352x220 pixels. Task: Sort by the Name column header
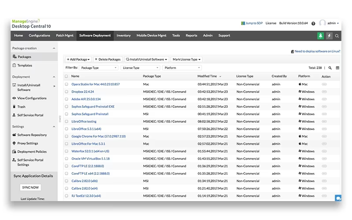pyautogui.click(x=75, y=76)
